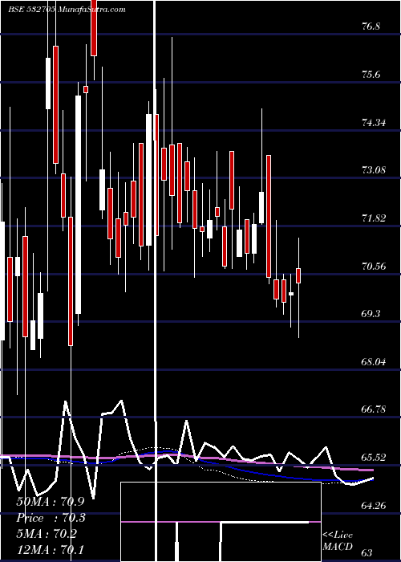Image resolution: width=401 pixels, height=562 pixels.
Task: Click the 66.78 price axis label
Action: 374,409
